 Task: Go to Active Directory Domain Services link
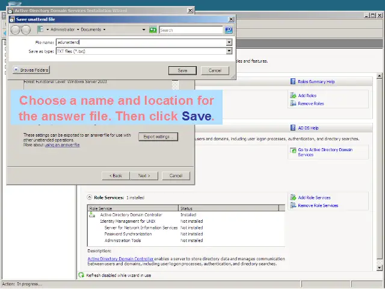325,152
